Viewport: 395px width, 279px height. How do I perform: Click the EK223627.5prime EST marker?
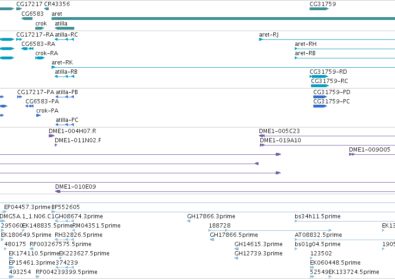pos(60,258)
